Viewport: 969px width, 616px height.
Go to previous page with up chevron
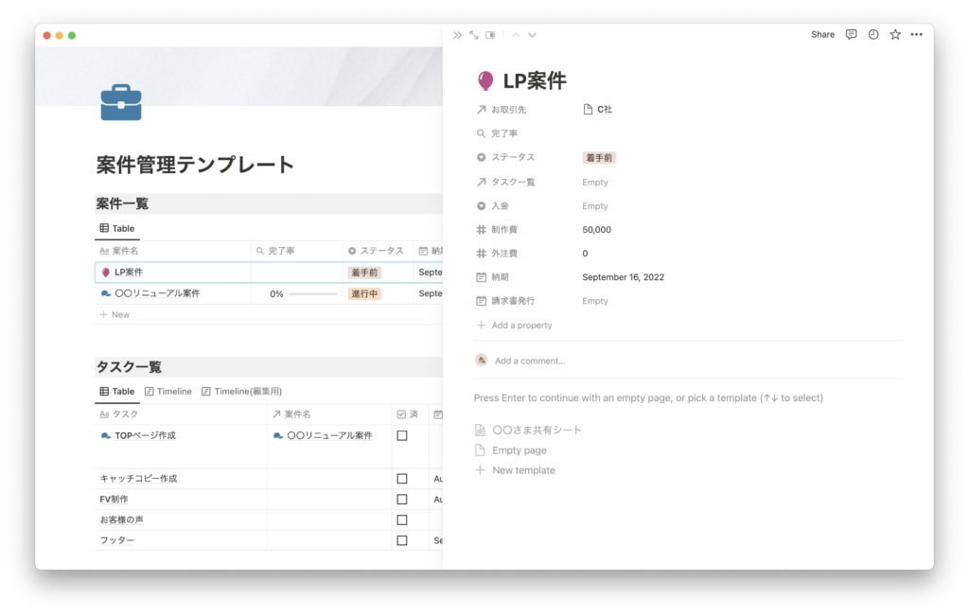point(516,35)
